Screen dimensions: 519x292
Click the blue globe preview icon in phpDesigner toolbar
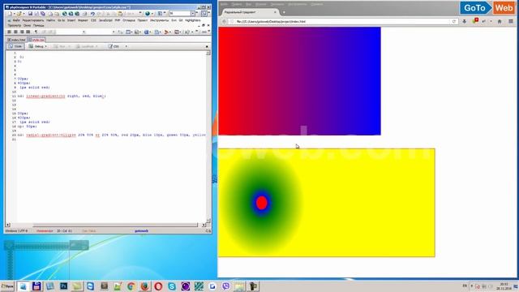coord(148,14)
